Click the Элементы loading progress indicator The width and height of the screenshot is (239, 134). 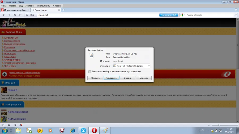pos(169,15)
